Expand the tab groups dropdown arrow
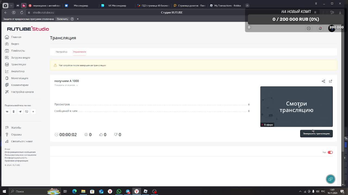Screen dimensions: 348x195 11,5
